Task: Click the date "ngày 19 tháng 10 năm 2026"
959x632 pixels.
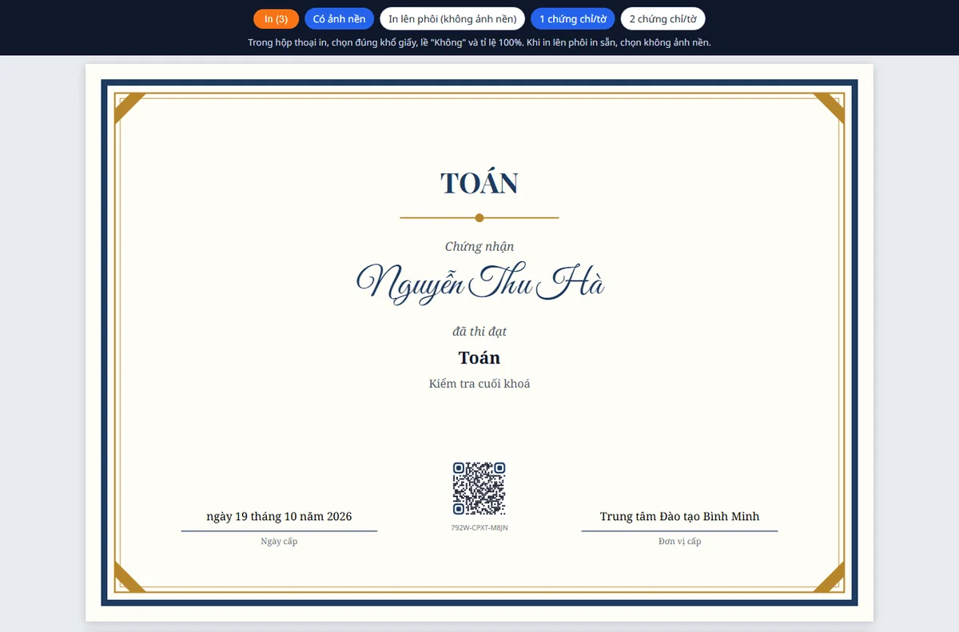Action: pyautogui.click(x=279, y=516)
